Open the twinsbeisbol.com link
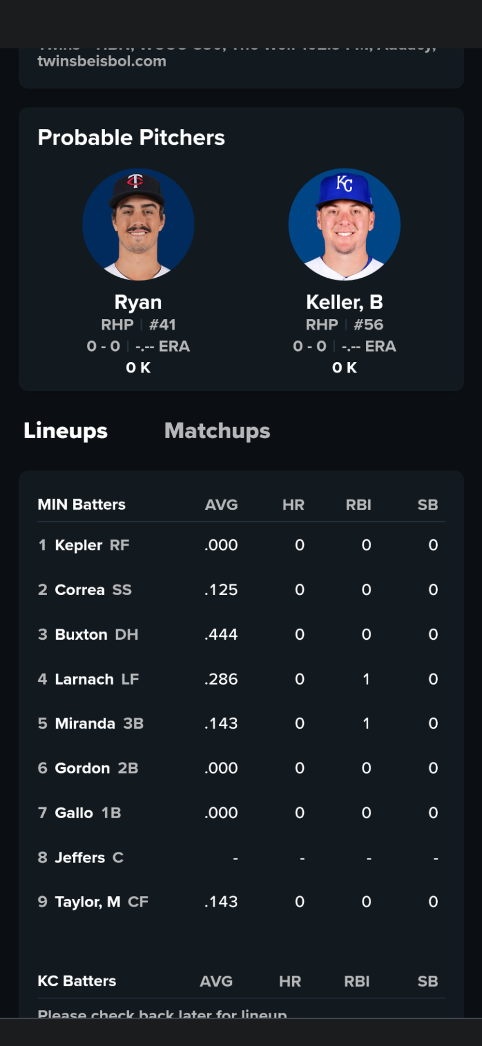Image resolution: width=482 pixels, height=1046 pixels. point(102,62)
